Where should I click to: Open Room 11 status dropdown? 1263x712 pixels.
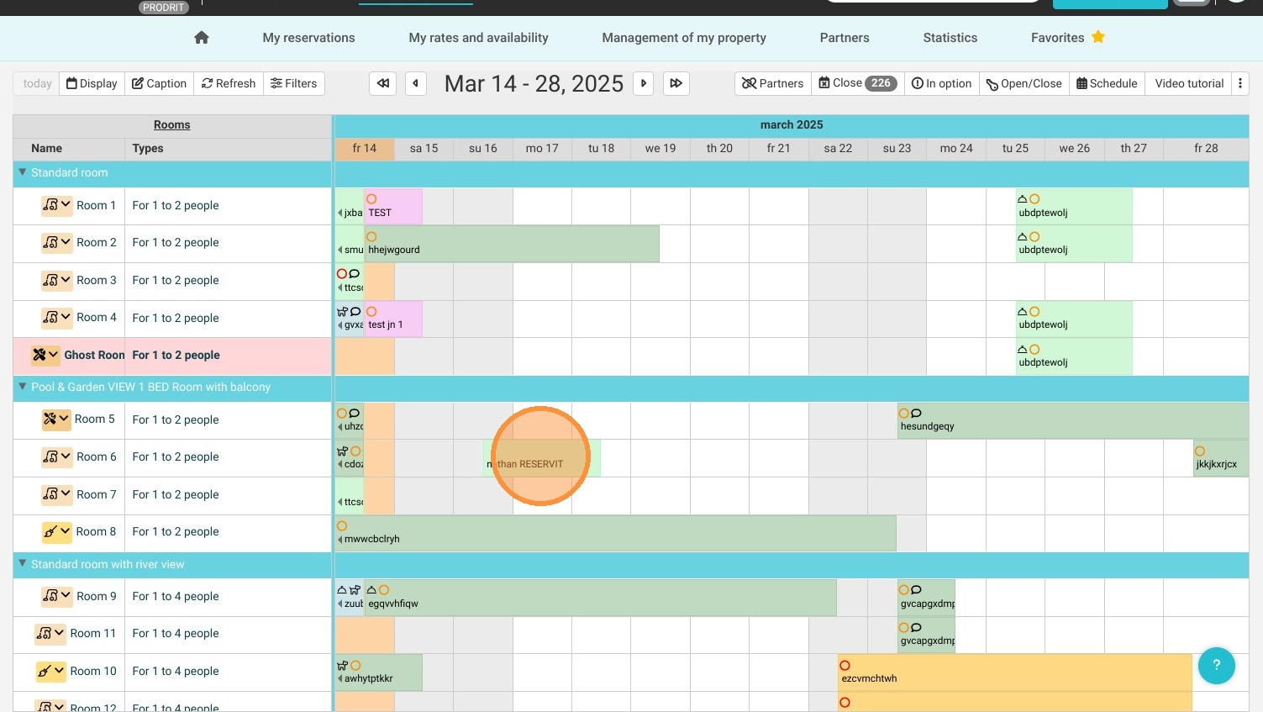(x=50, y=633)
